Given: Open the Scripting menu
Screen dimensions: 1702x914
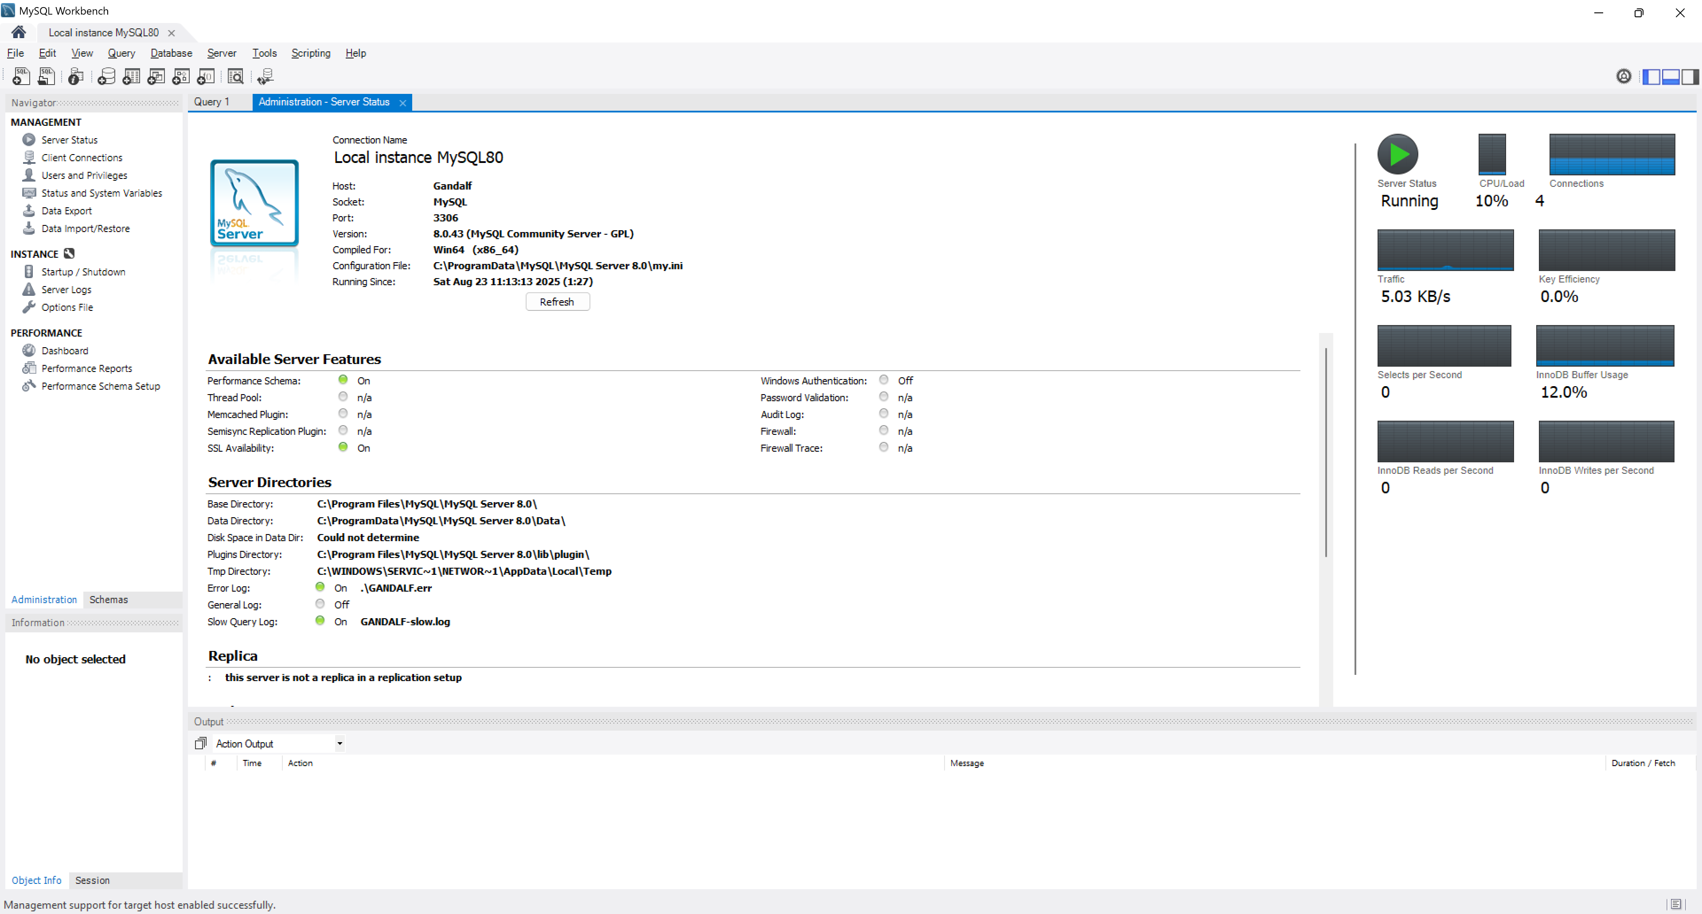Looking at the screenshot, I should (x=311, y=54).
